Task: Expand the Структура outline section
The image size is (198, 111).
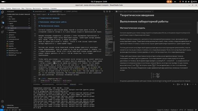Action: pyautogui.click(x=18, y=105)
